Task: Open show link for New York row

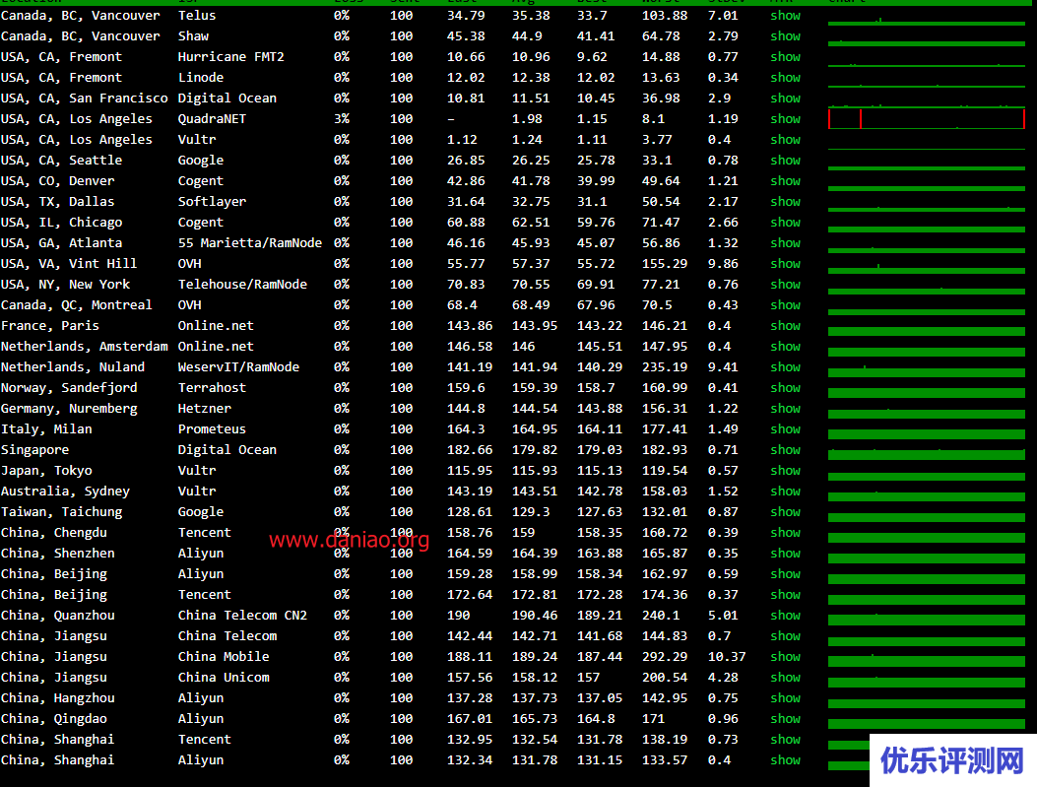Action: (x=785, y=285)
